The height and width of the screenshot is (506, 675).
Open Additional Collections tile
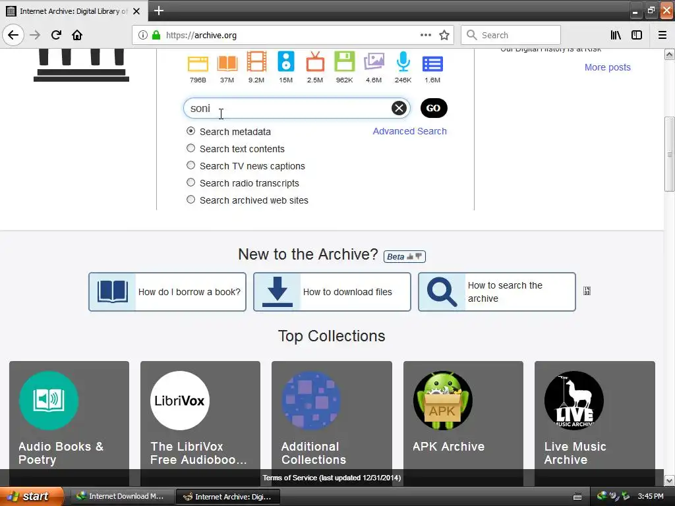[332, 424]
